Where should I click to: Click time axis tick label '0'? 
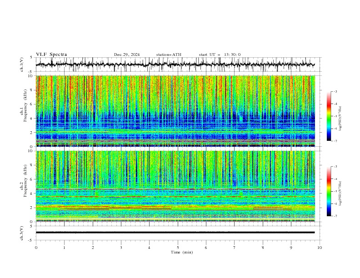(x=36, y=248)
